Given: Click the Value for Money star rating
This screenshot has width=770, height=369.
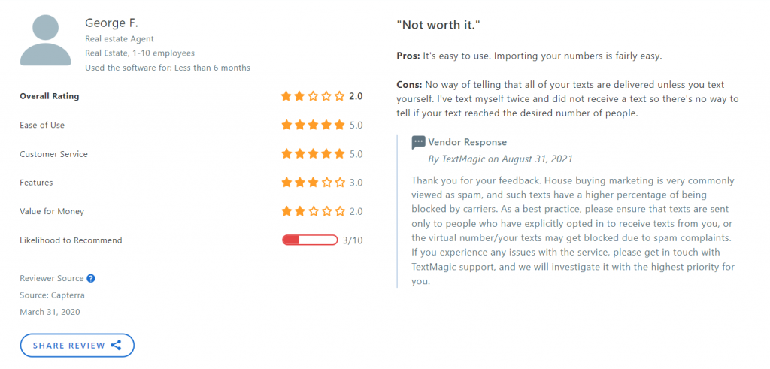Looking at the screenshot, I should tap(313, 211).
